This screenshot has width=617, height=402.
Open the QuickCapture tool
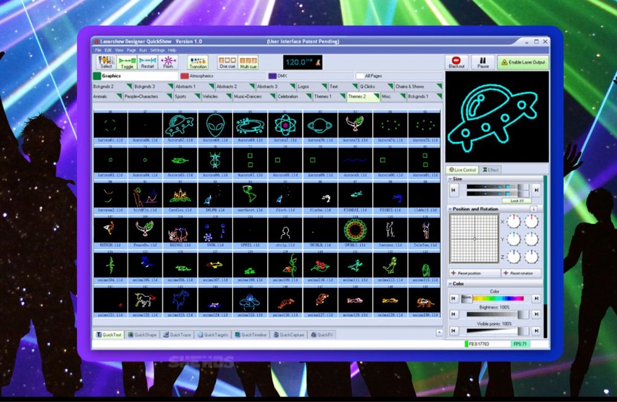289,335
